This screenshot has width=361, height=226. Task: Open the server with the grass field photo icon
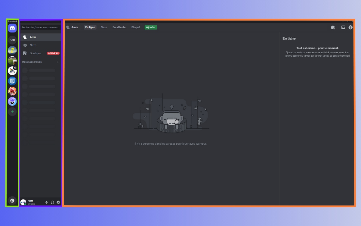(12, 61)
